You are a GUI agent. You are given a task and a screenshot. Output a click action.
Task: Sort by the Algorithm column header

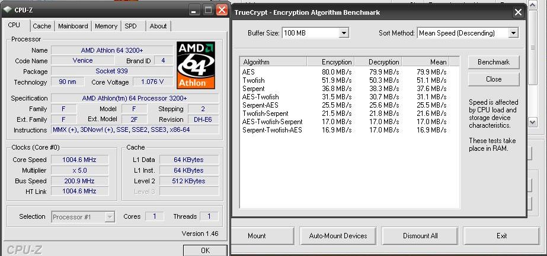[273, 62]
